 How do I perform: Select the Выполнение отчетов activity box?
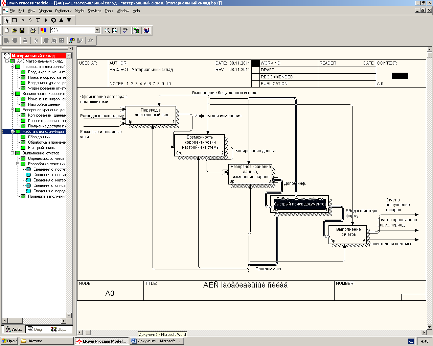pos(347,234)
